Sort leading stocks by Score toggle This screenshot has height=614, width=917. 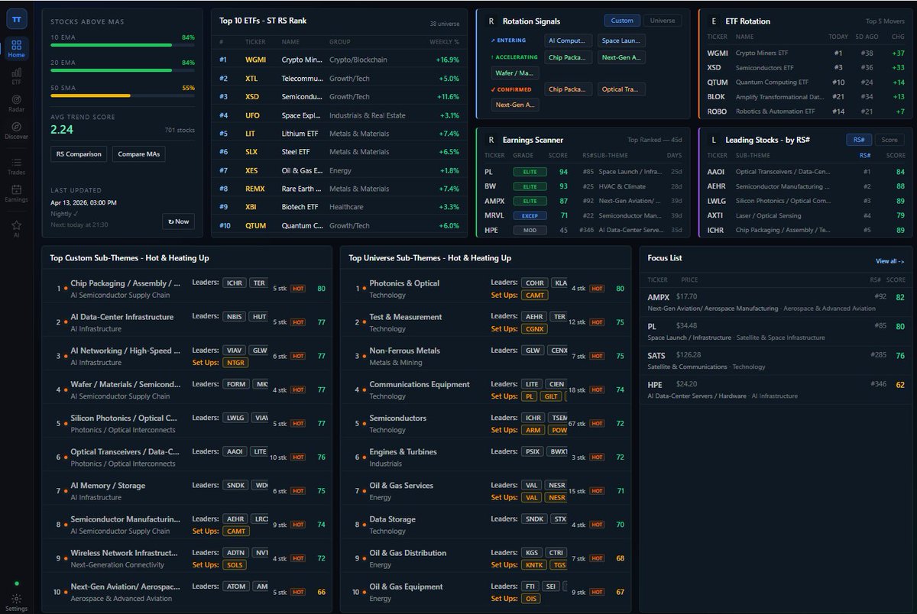tap(889, 140)
